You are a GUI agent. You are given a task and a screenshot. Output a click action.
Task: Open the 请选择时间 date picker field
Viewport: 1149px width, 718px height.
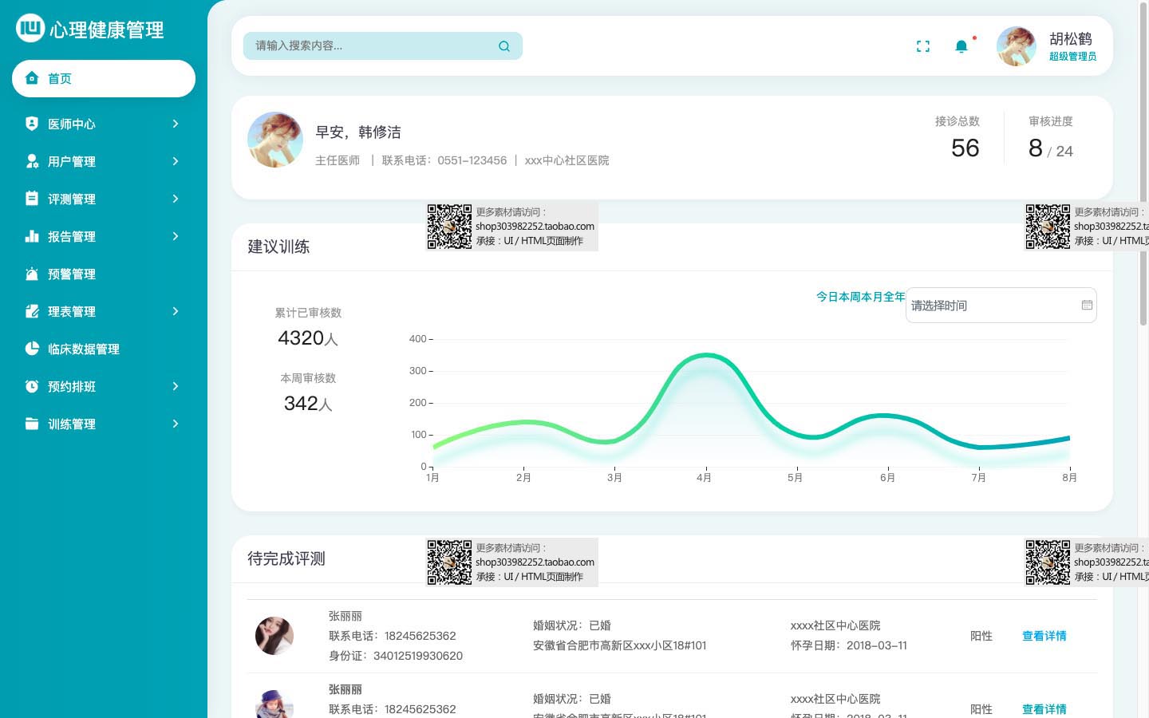click(x=989, y=306)
